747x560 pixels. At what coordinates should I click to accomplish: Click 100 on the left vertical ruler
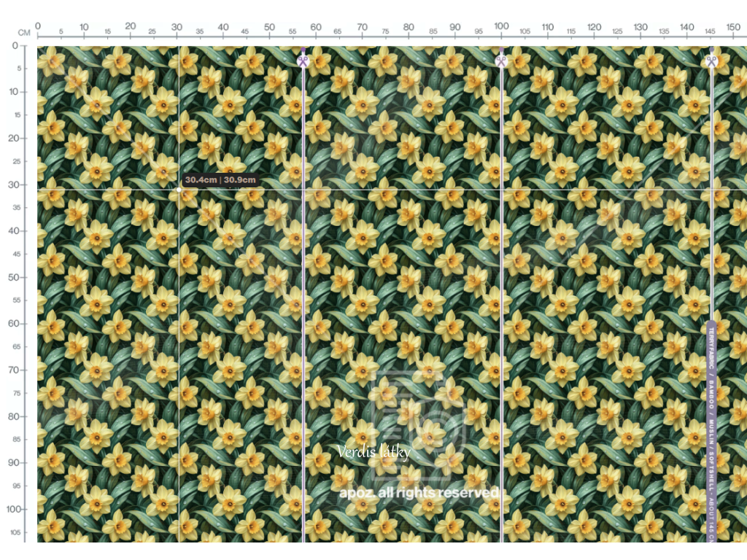pos(13,509)
